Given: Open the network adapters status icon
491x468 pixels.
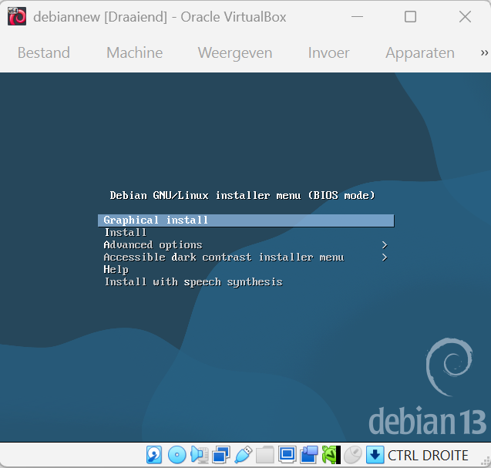Looking at the screenshot, I should pos(221,455).
